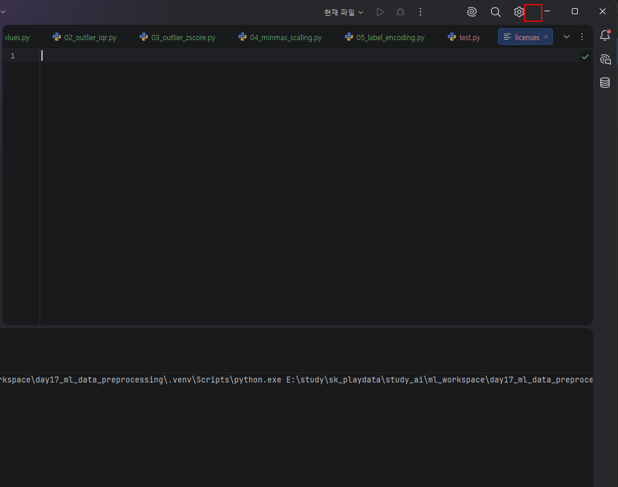
Task: Start debugging with the bug icon
Action: point(400,12)
